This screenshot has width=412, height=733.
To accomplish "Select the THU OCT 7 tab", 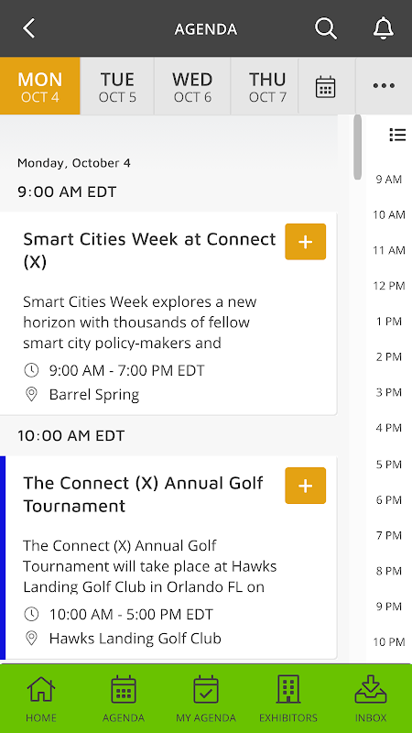I will (267, 86).
